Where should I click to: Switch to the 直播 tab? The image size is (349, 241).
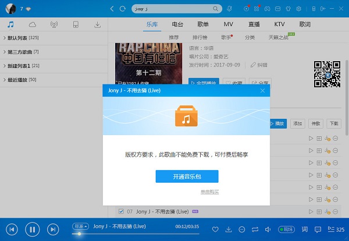[254, 24]
